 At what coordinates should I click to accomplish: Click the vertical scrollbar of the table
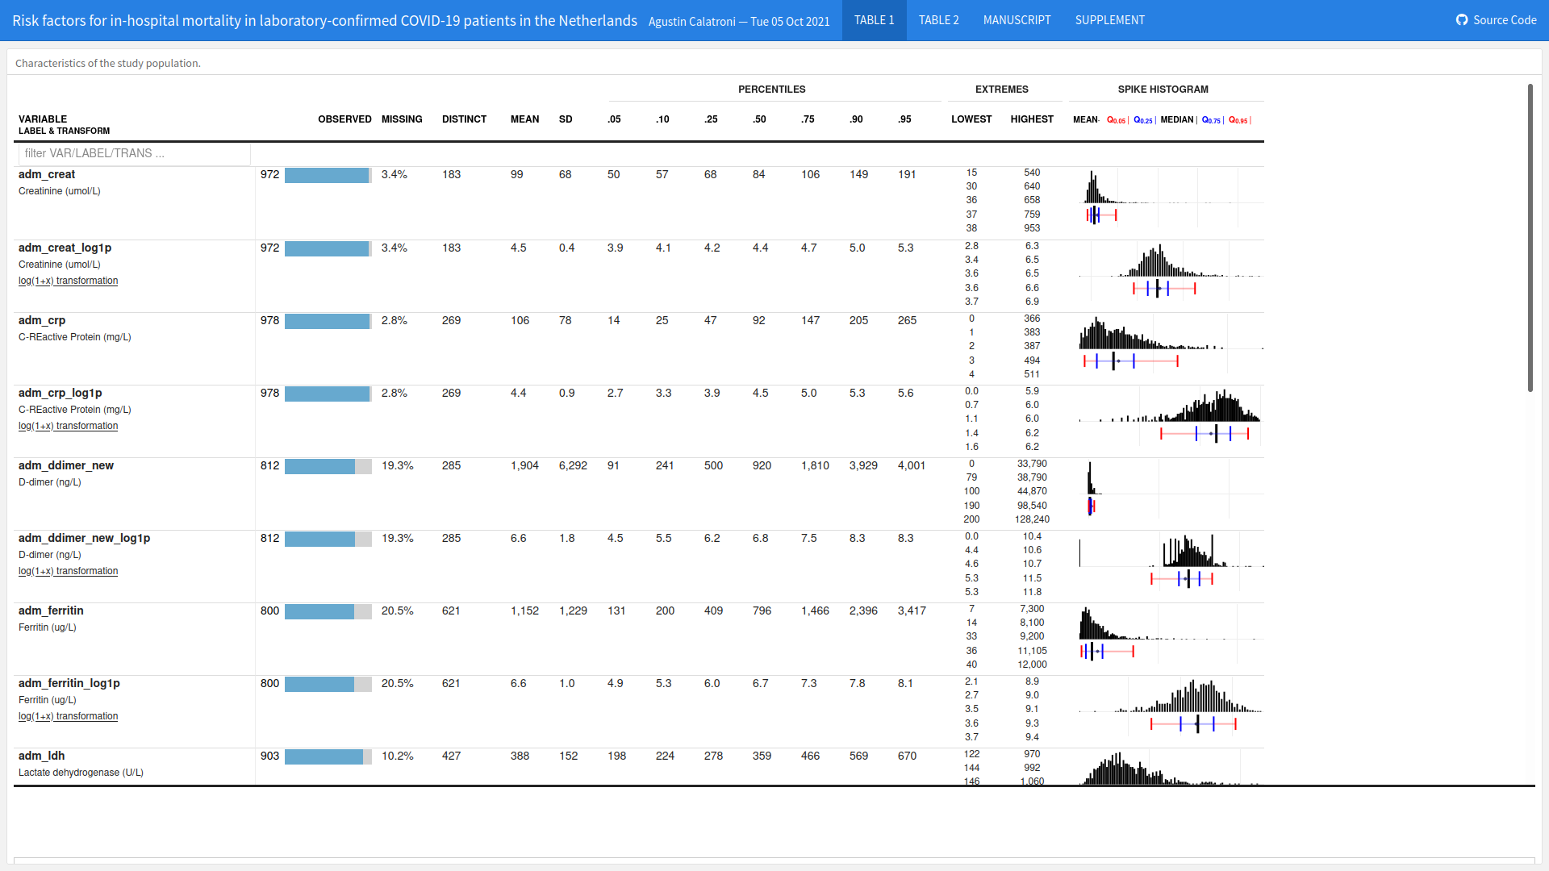[1530, 238]
